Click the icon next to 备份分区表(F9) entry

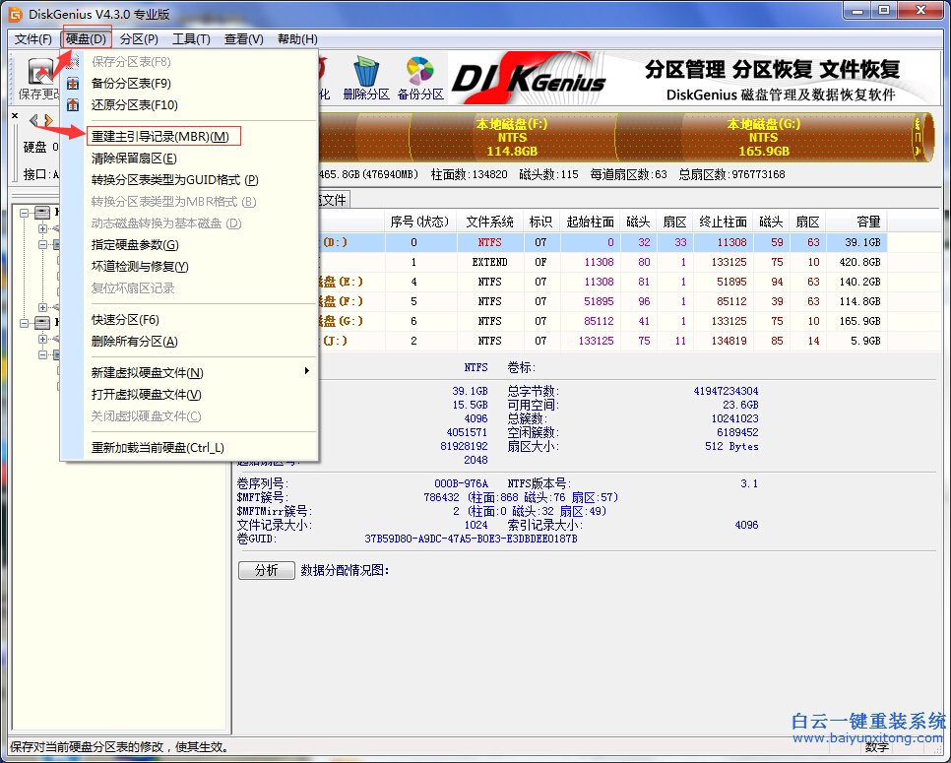[x=71, y=84]
